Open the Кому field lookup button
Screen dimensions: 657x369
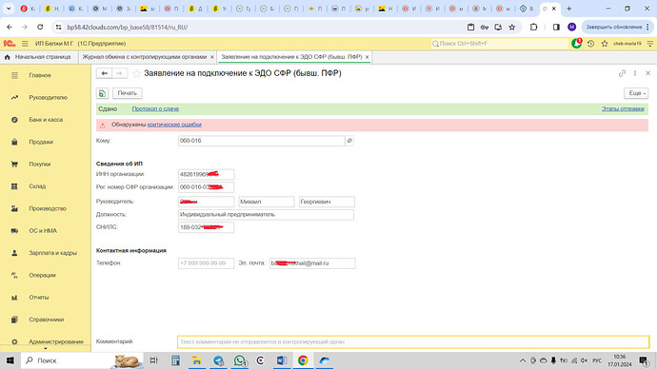click(x=349, y=141)
